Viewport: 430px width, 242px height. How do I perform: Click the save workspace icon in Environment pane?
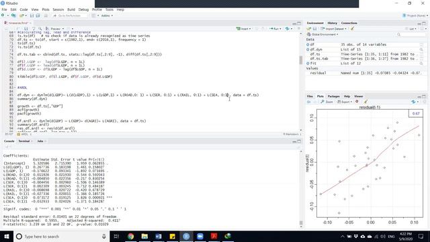314,28
